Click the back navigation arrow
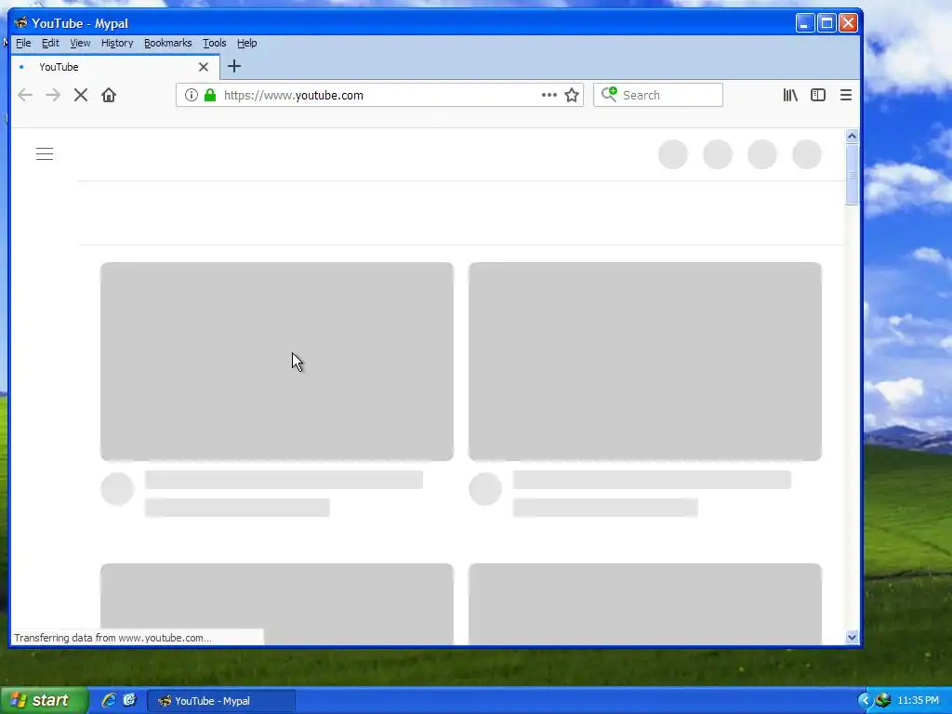The width and height of the screenshot is (952, 714). click(x=25, y=96)
